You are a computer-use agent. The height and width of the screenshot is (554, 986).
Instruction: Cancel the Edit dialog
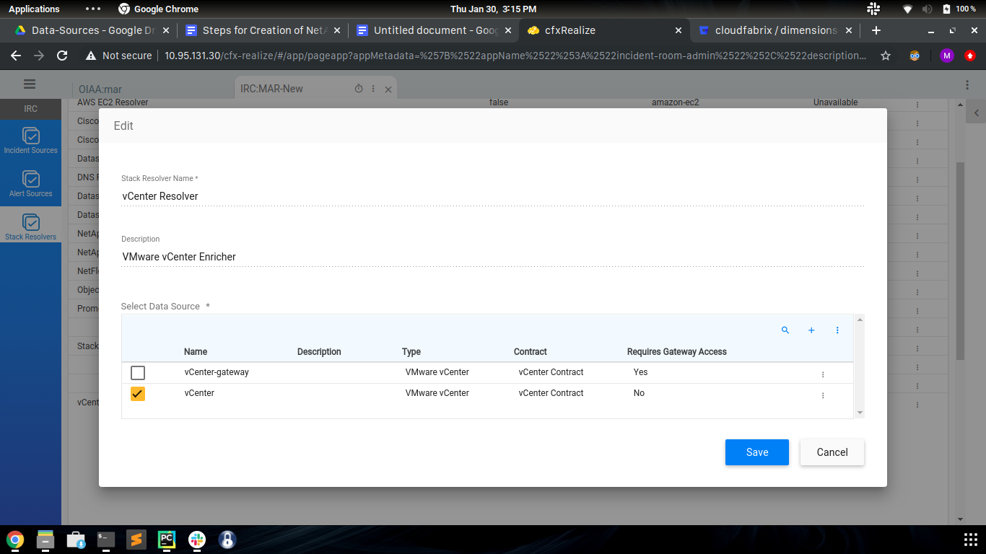(832, 452)
